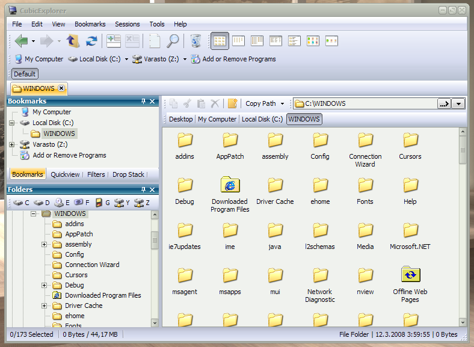Click Desktop in the breadcrumb bar
Image resolution: width=474 pixels, height=347 pixels.
pyautogui.click(x=181, y=119)
